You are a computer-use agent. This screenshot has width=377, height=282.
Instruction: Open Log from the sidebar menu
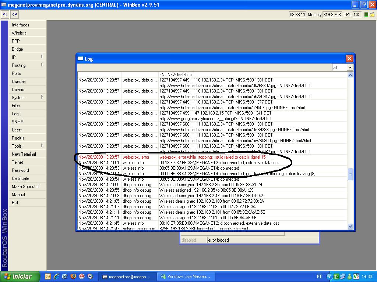coord(27,114)
